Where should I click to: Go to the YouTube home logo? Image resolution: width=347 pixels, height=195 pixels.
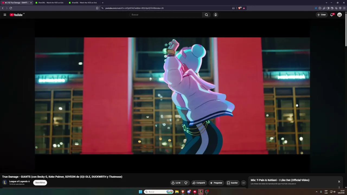click(16, 15)
